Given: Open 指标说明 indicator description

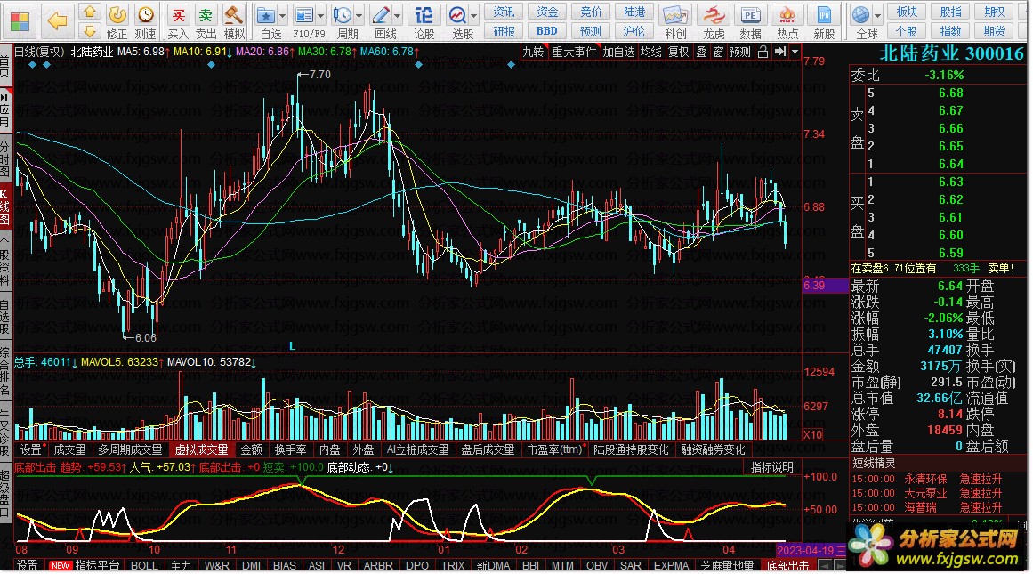Looking at the screenshot, I should (x=772, y=467).
